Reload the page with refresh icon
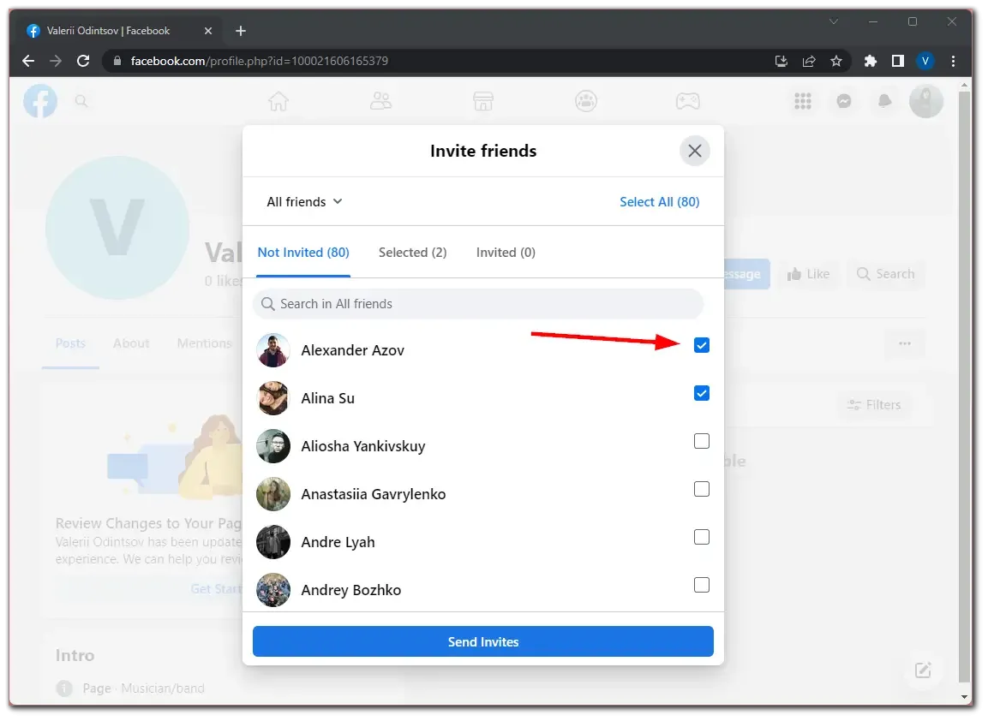The width and height of the screenshot is (988, 721). tap(82, 61)
